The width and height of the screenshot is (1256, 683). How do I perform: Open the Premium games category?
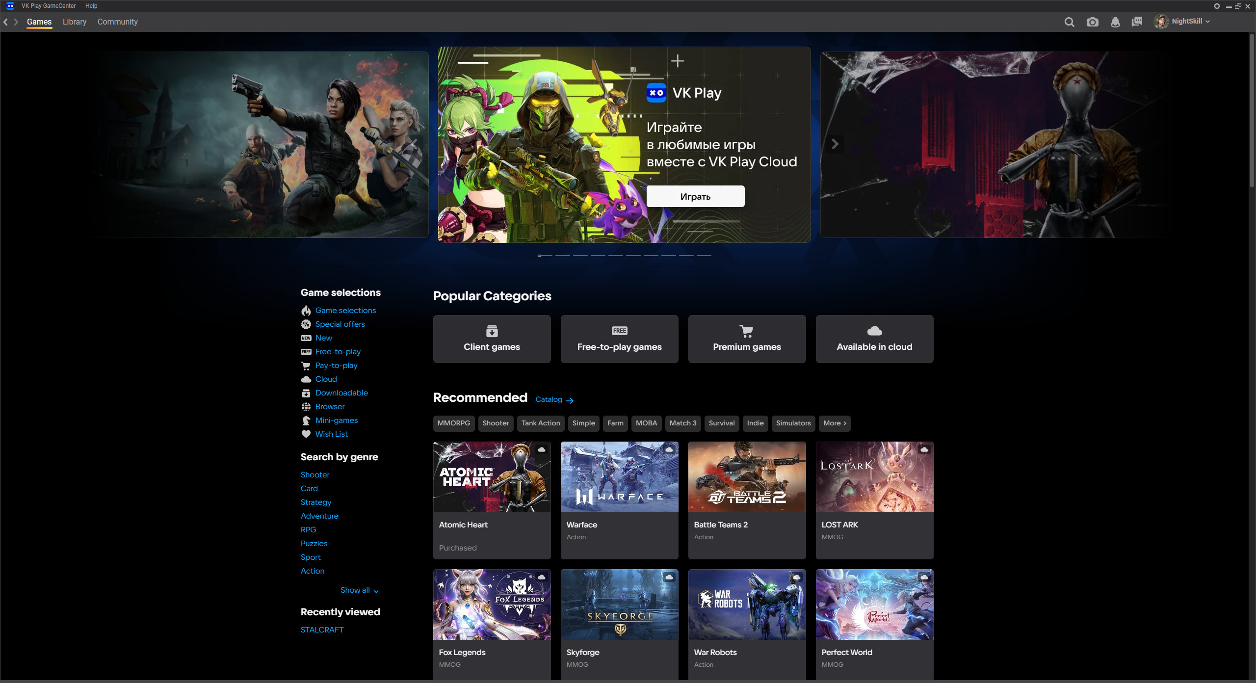[747, 339]
